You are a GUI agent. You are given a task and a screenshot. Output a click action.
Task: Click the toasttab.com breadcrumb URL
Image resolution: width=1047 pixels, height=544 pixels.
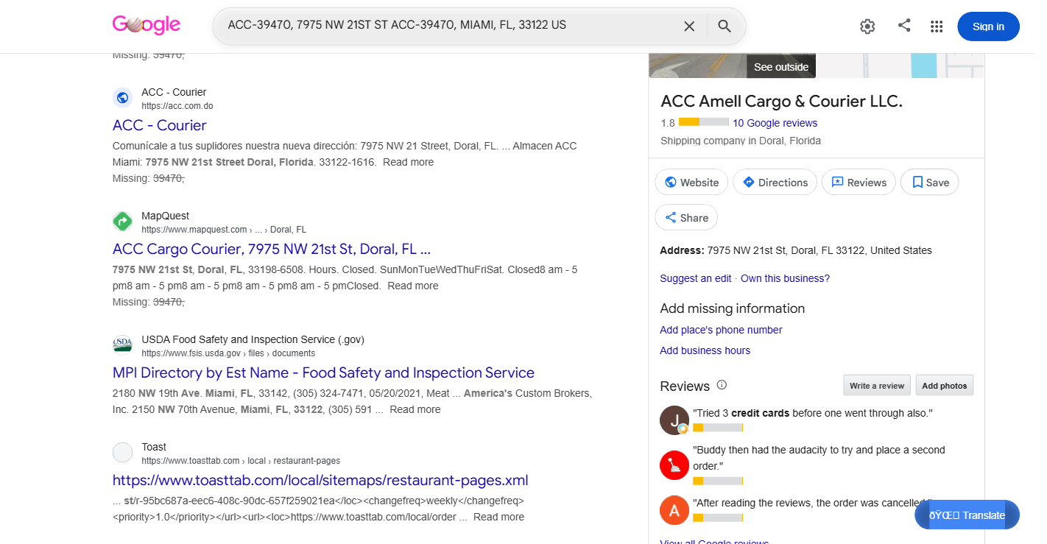pyautogui.click(x=241, y=461)
